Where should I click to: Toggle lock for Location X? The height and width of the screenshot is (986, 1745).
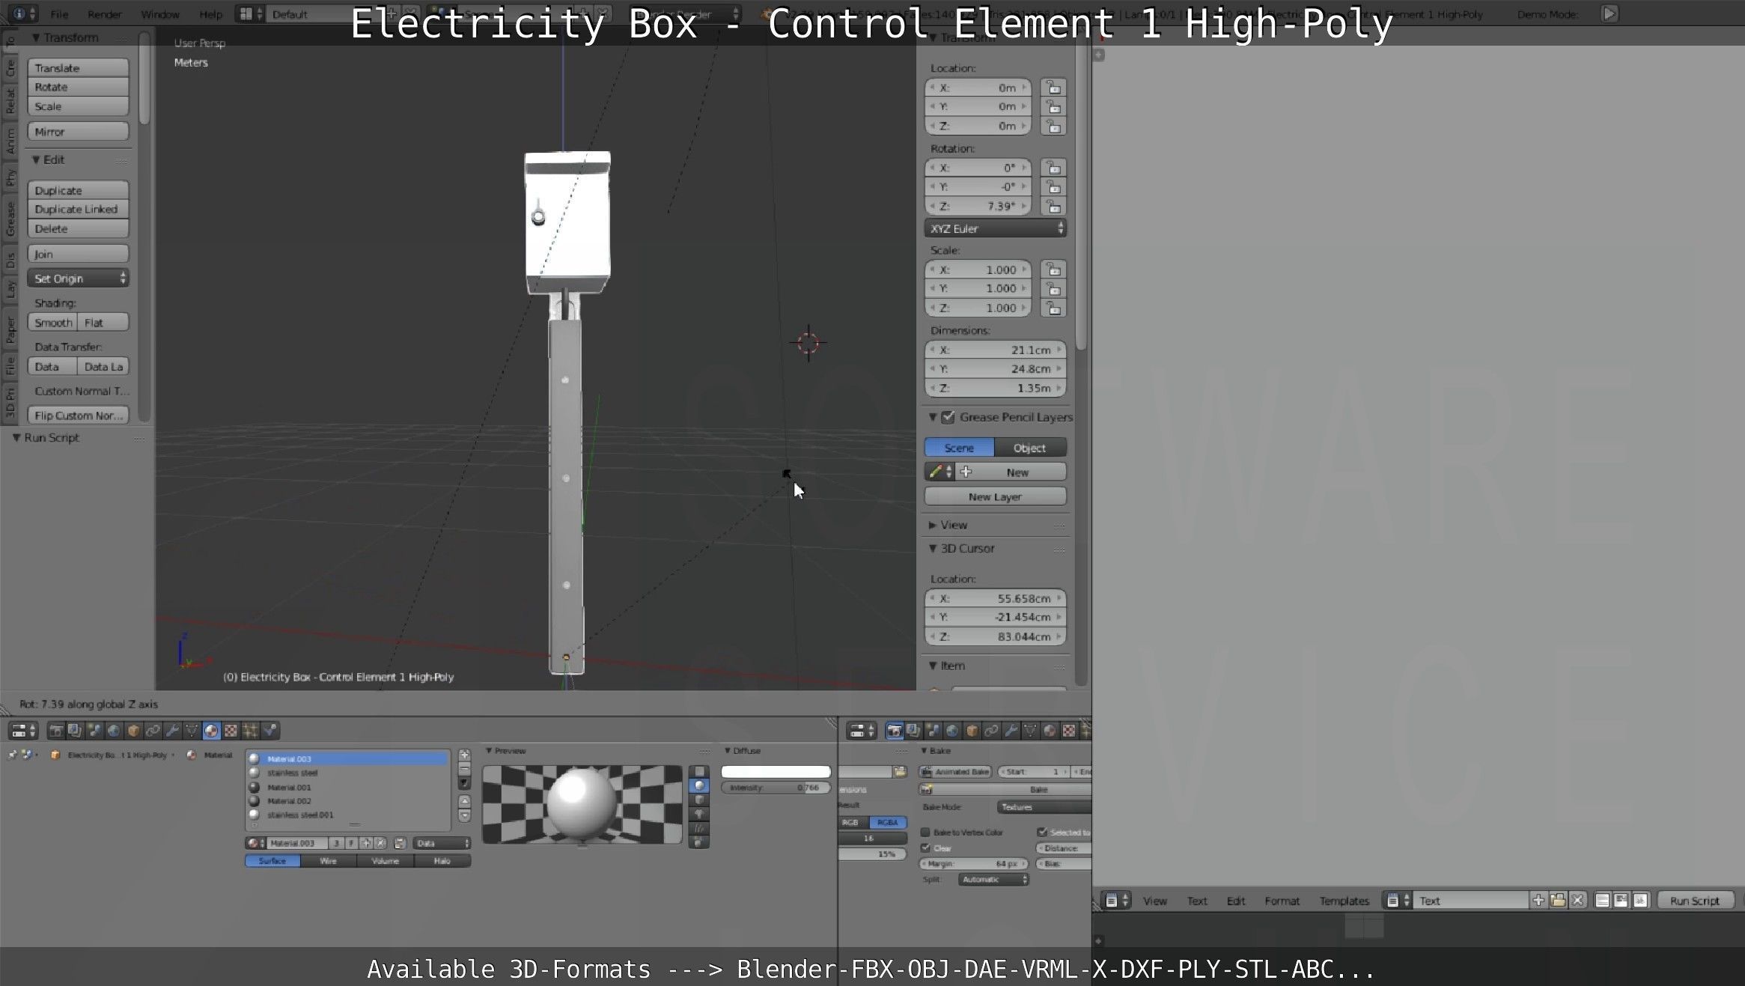(1053, 87)
